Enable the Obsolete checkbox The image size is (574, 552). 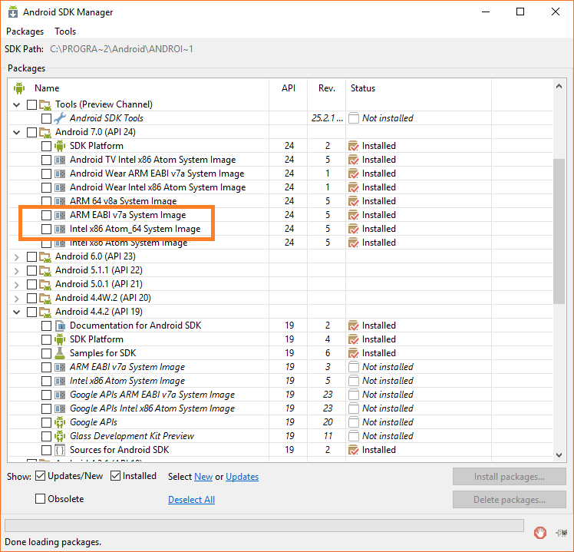coord(41,499)
